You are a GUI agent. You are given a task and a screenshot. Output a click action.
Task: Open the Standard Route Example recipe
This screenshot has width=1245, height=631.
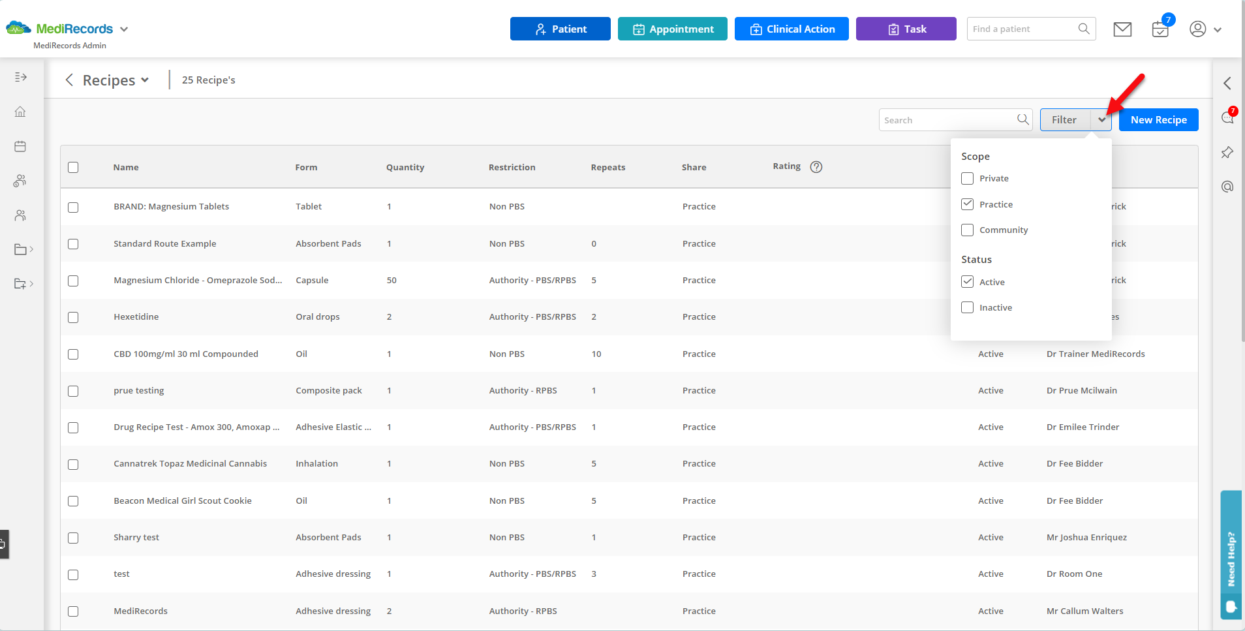(164, 243)
